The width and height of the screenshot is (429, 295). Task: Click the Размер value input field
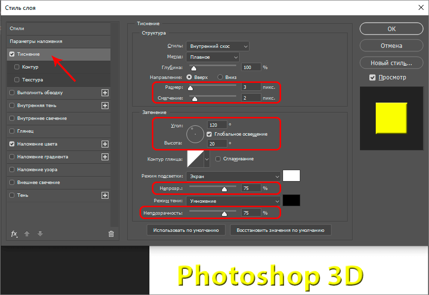251,87
